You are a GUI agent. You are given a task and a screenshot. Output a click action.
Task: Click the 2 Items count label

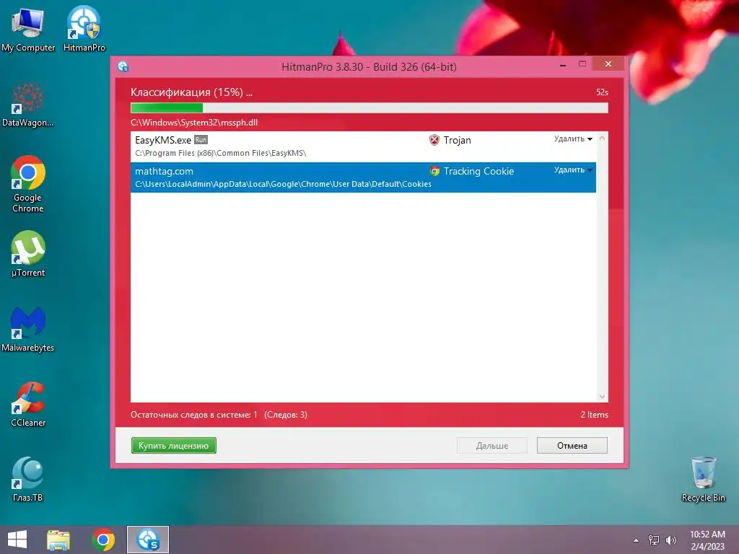point(595,415)
